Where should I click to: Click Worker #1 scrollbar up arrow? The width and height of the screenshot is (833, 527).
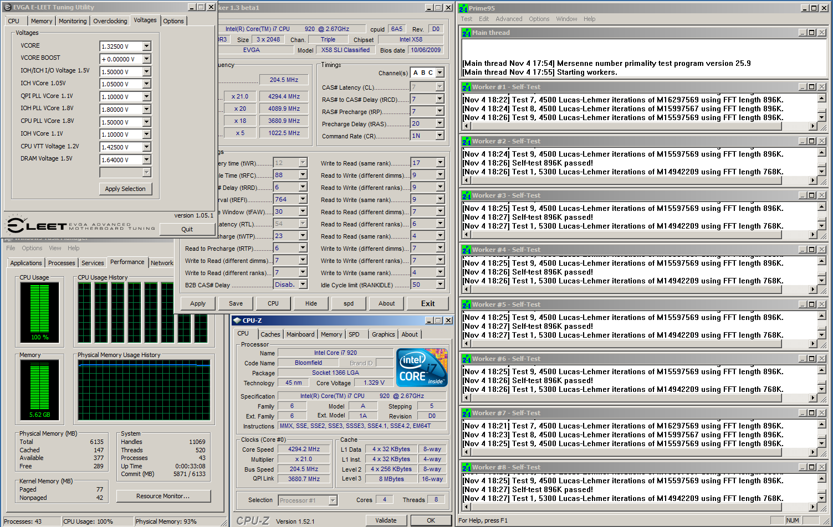pos(822,99)
